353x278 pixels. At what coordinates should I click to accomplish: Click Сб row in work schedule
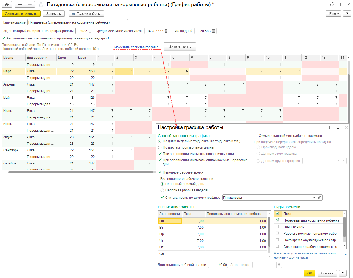pyautogui.click(x=213, y=254)
